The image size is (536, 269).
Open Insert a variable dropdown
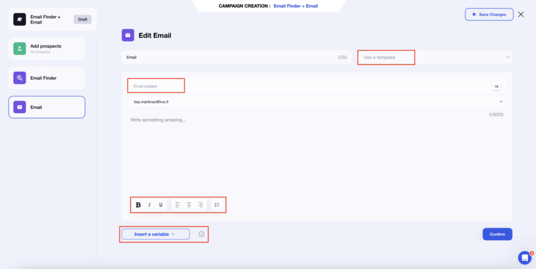155,234
